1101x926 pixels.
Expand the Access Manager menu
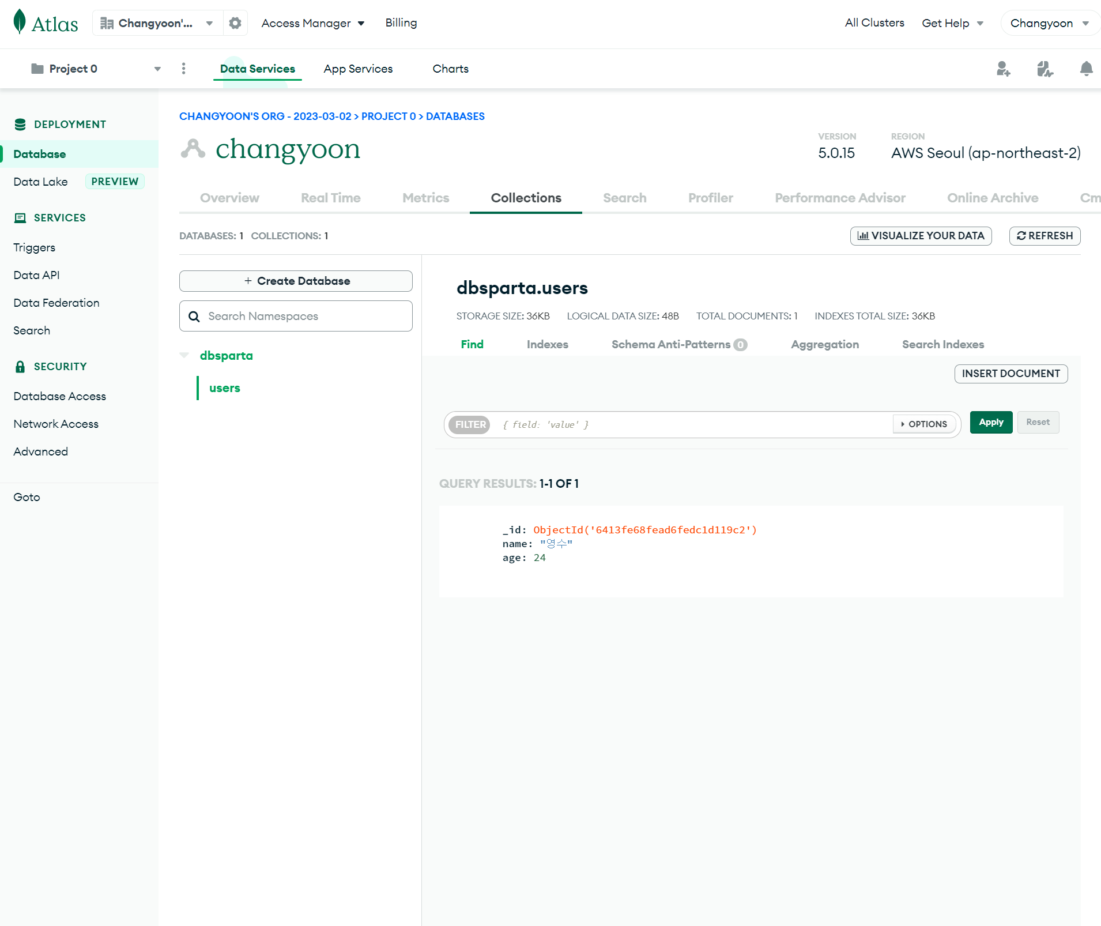(x=313, y=23)
